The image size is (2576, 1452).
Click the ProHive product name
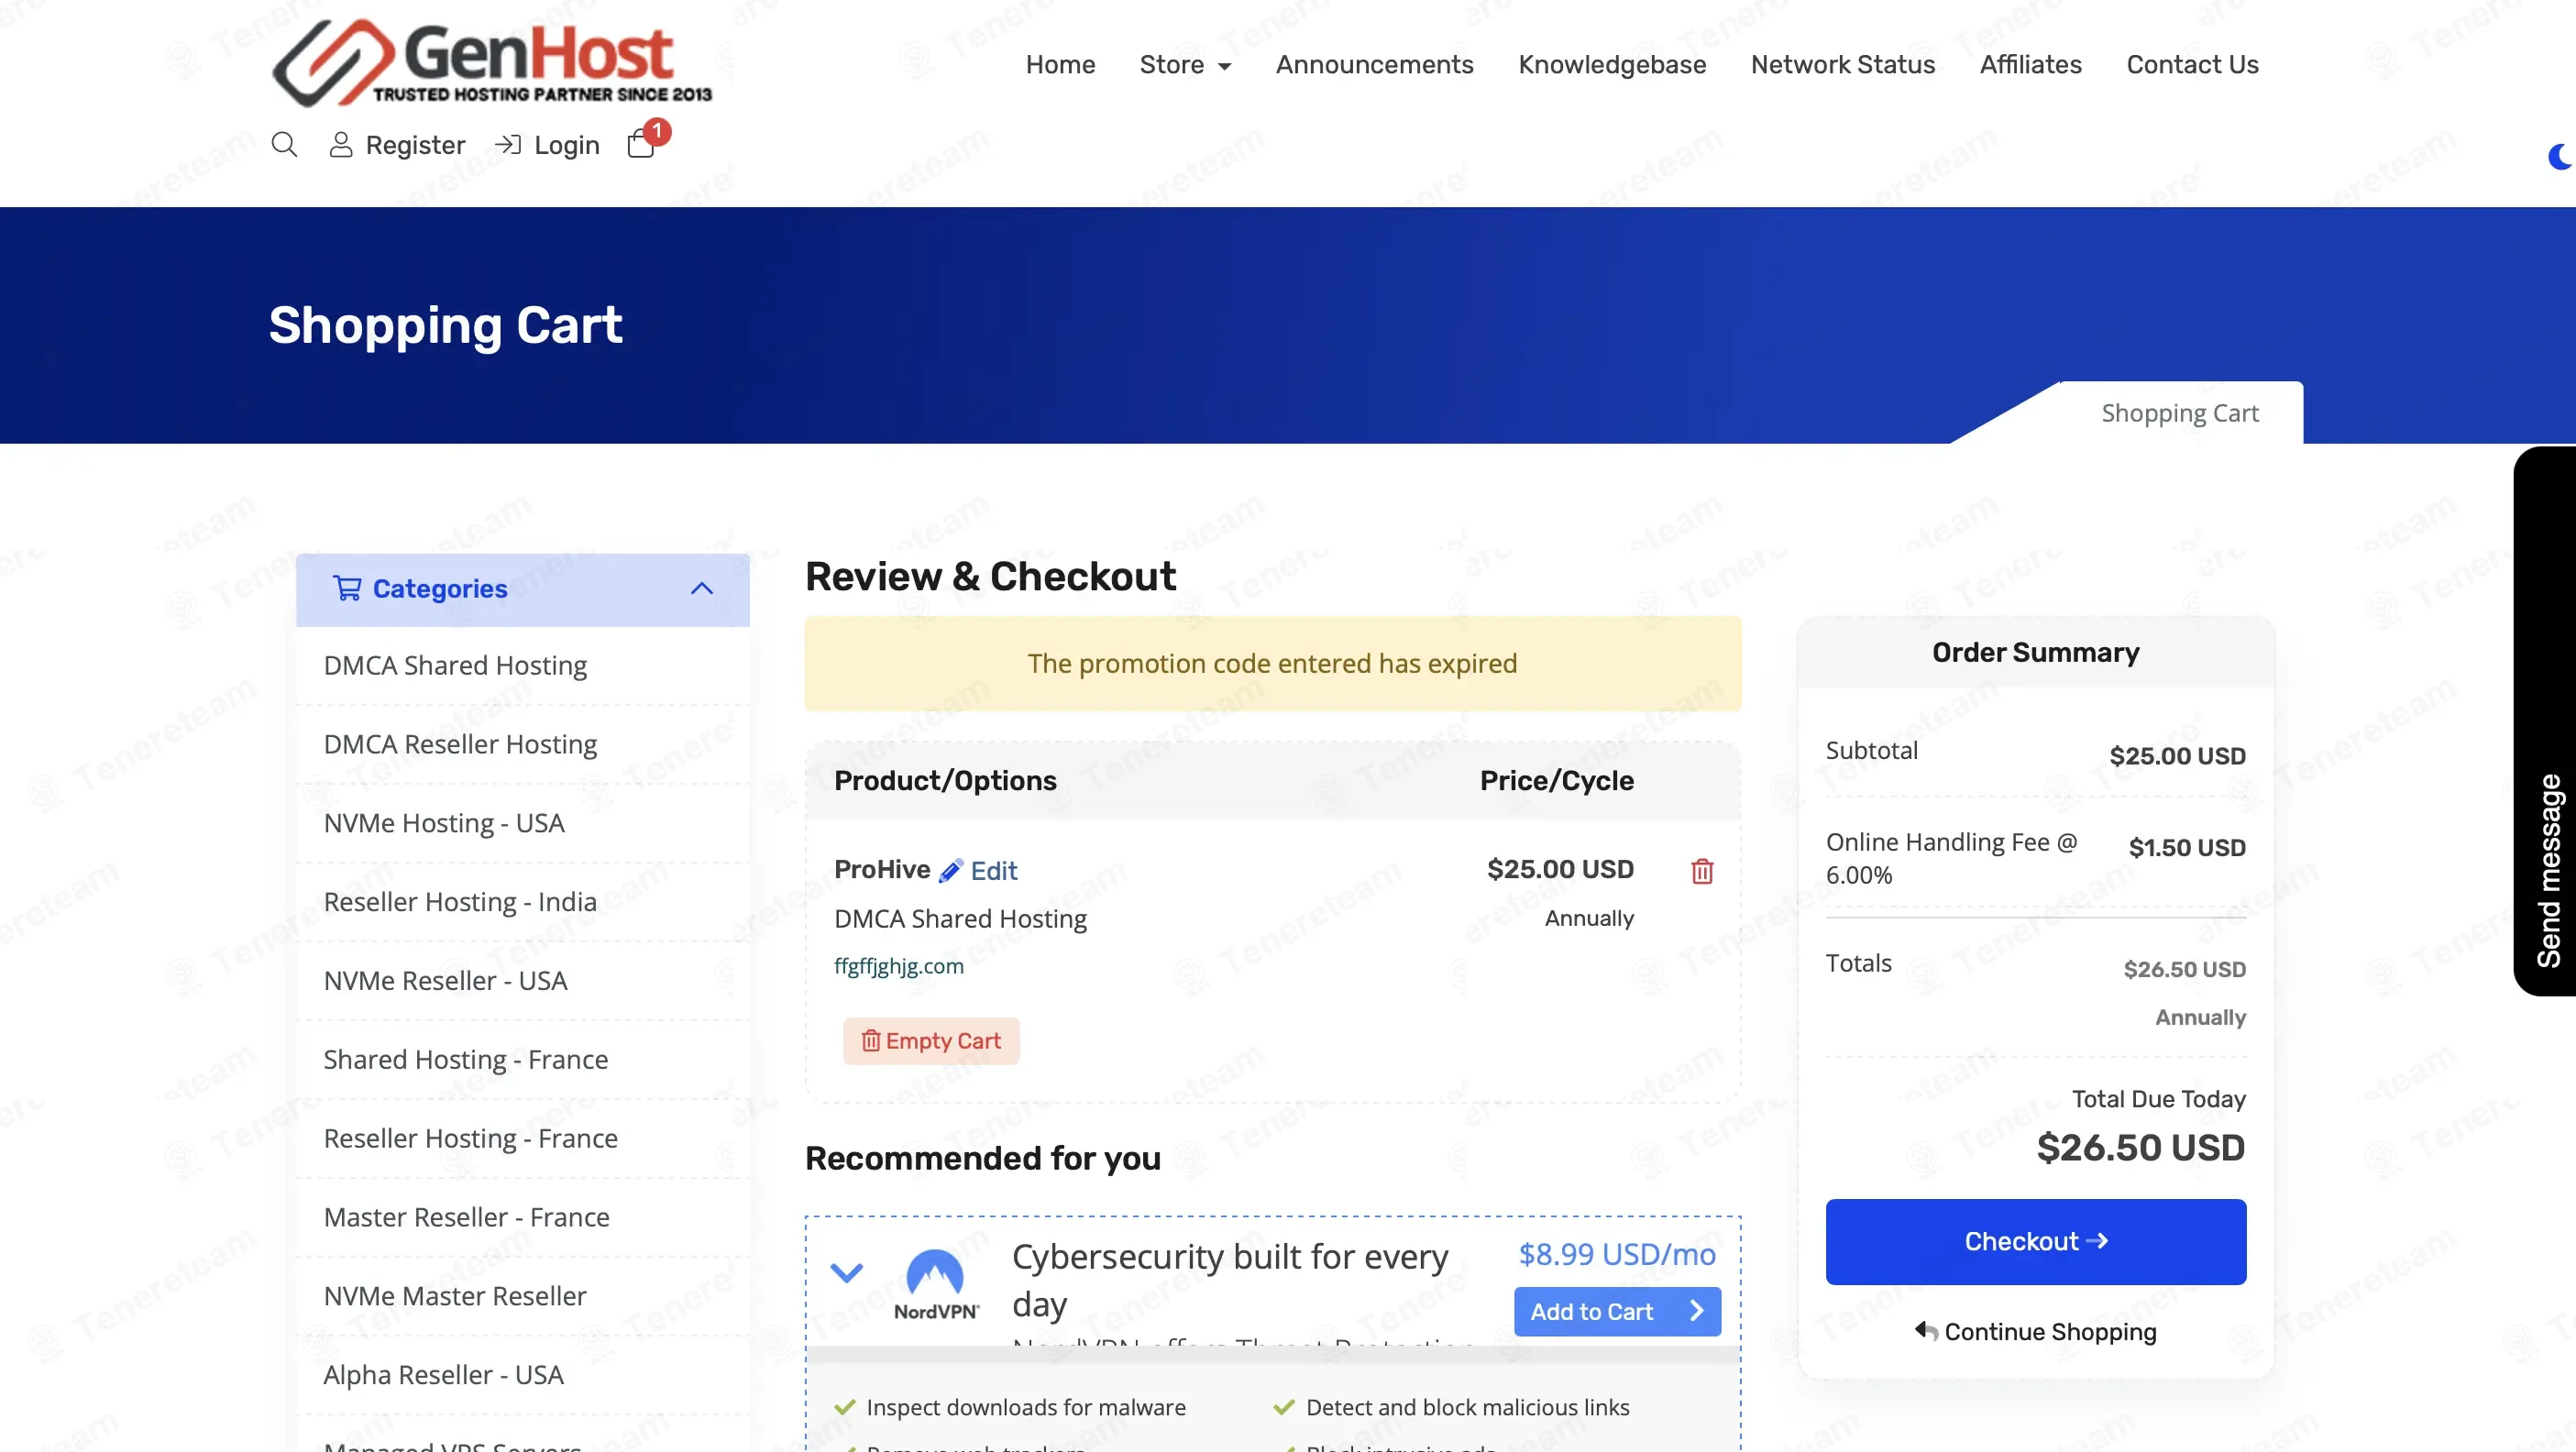(882, 869)
